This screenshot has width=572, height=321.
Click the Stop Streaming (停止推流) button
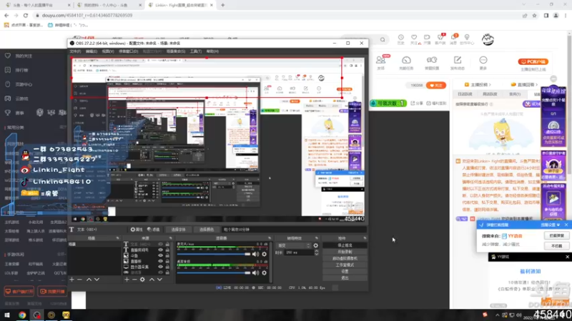(x=345, y=245)
